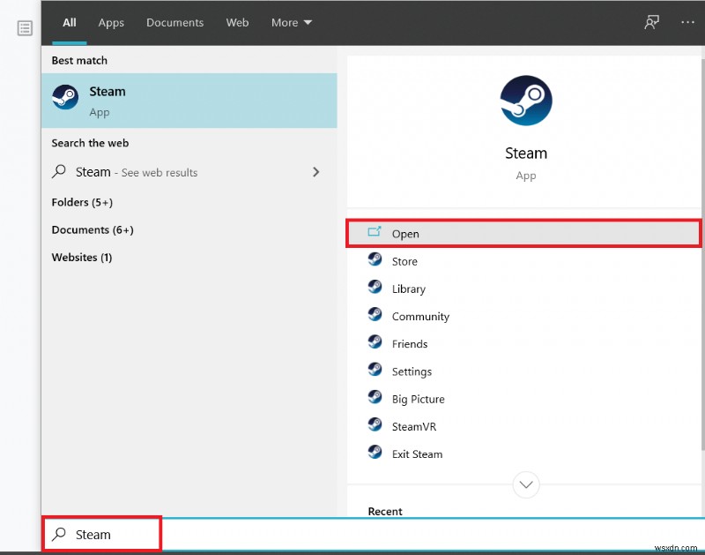Open Steam Community shortcut

(x=523, y=317)
